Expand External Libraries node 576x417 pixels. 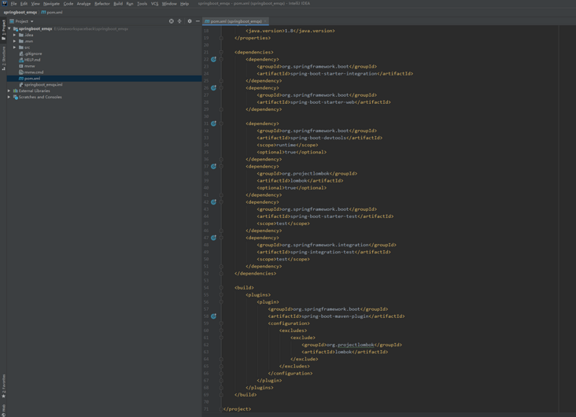coord(9,90)
